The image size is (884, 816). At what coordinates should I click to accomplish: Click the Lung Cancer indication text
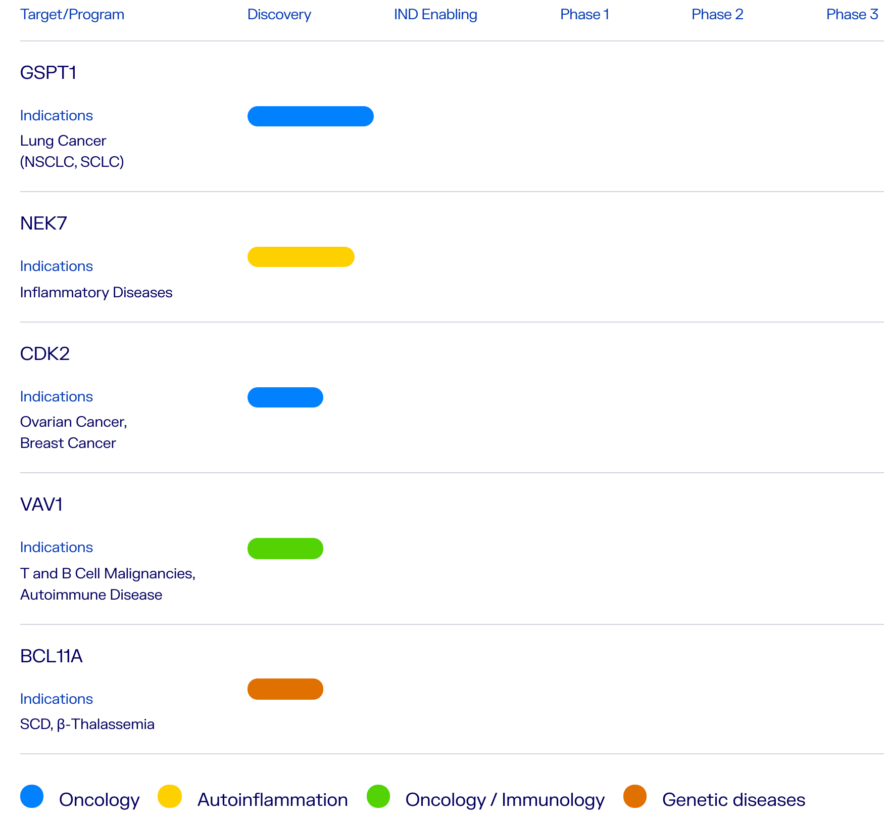point(63,141)
